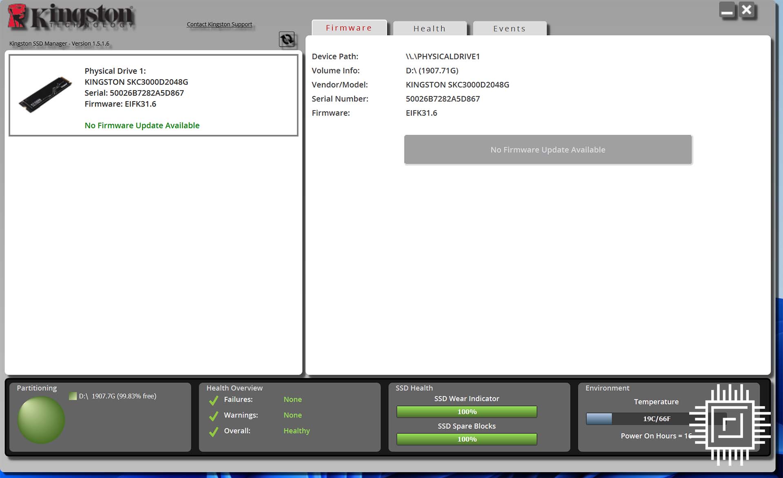Click Vendor/Model value KINGSTON SKC3000D2048G
The image size is (783, 478).
point(457,84)
